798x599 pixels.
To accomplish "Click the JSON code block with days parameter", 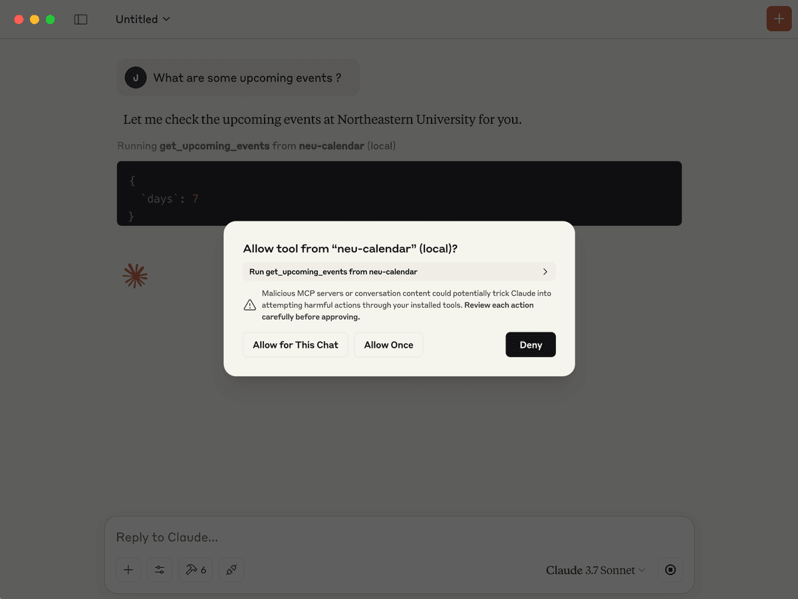I will click(399, 193).
